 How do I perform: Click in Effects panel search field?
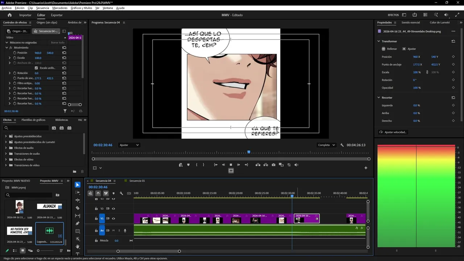[26, 128]
